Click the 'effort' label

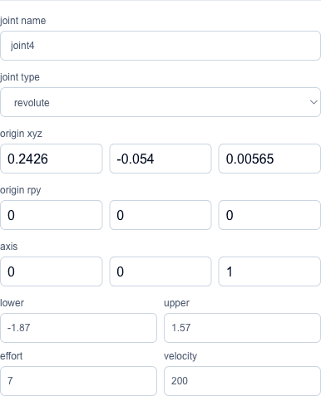tap(11, 356)
